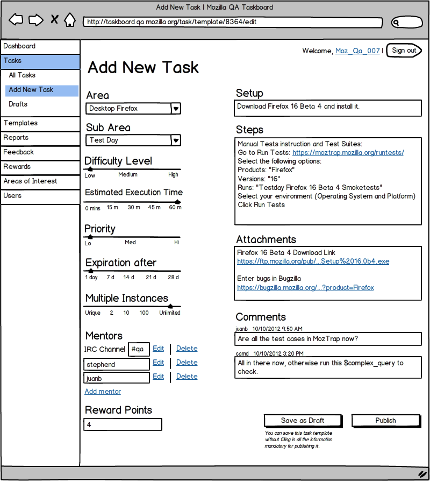Click the stop loading X icon
The width and height of the screenshot is (430, 481).
click(x=54, y=19)
